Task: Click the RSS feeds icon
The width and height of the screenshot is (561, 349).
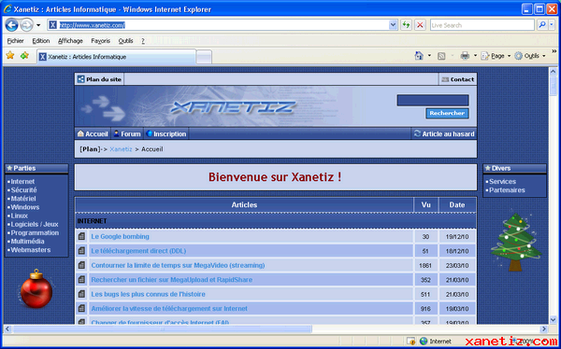Action: (441, 56)
